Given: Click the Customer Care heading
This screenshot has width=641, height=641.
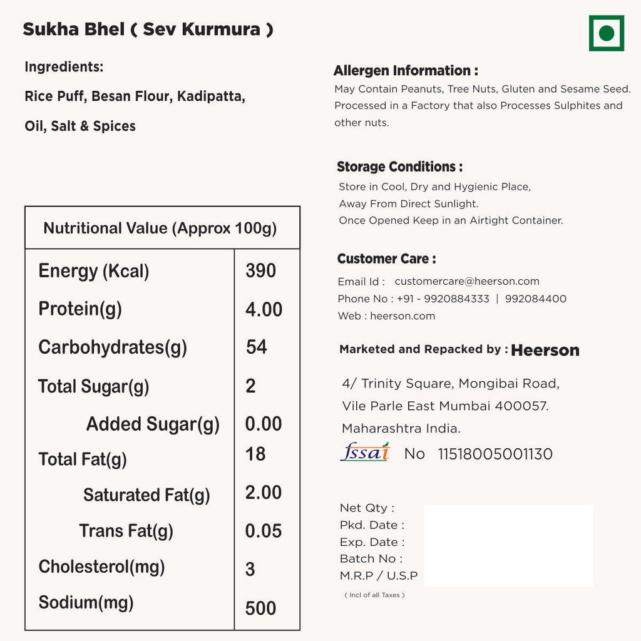Looking at the screenshot, I should click(x=386, y=259).
